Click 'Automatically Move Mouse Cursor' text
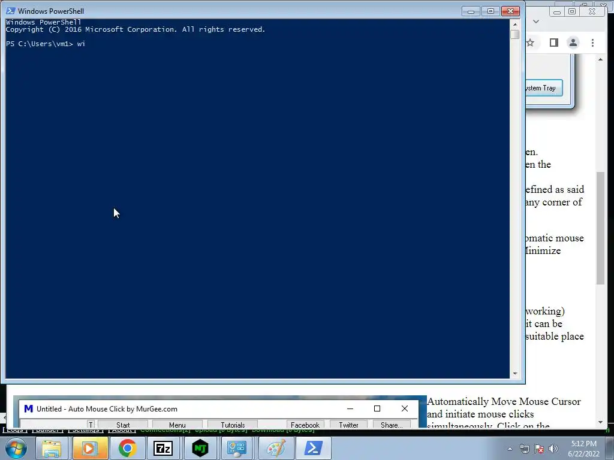The height and width of the screenshot is (460, 614). [x=504, y=402]
